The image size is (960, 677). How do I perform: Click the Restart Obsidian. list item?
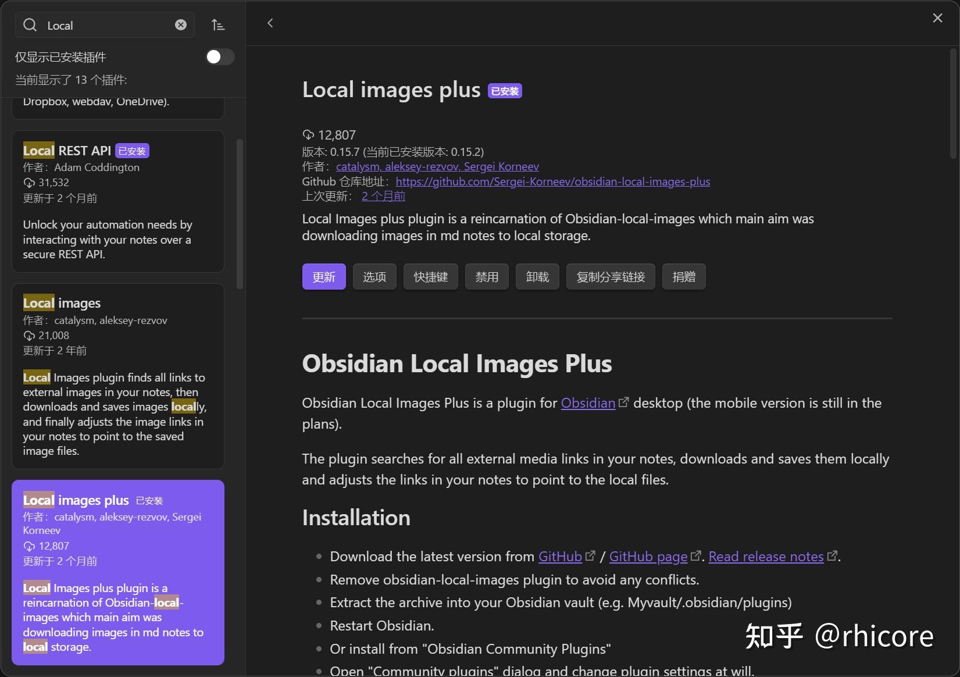tap(382, 626)
